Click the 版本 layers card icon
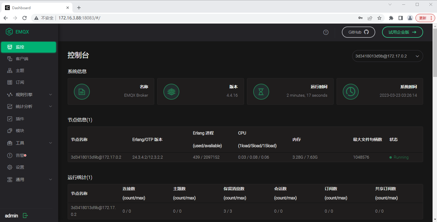437x222 pixels. pyautogui.click(x=171, y=92)
